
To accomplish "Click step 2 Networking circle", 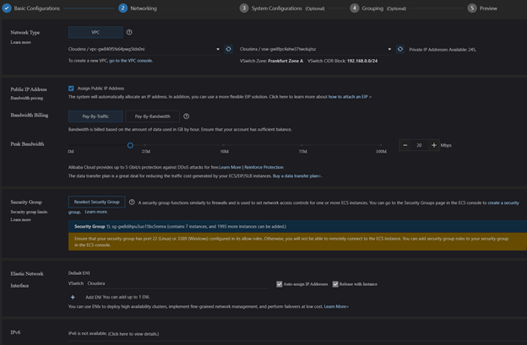I will 122,8.
